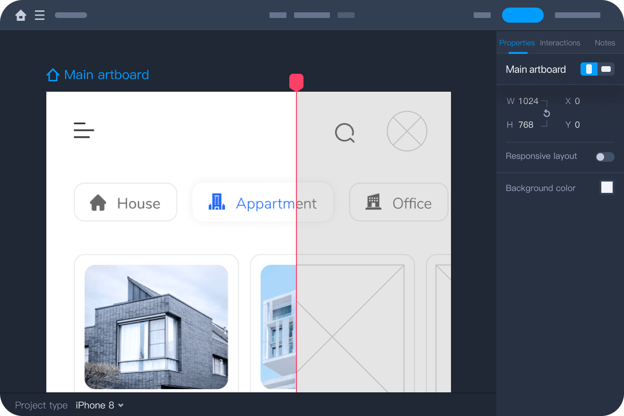624x416 pixels.
Task: Click the artboard icon next to Main artboard
Action: 52,74
